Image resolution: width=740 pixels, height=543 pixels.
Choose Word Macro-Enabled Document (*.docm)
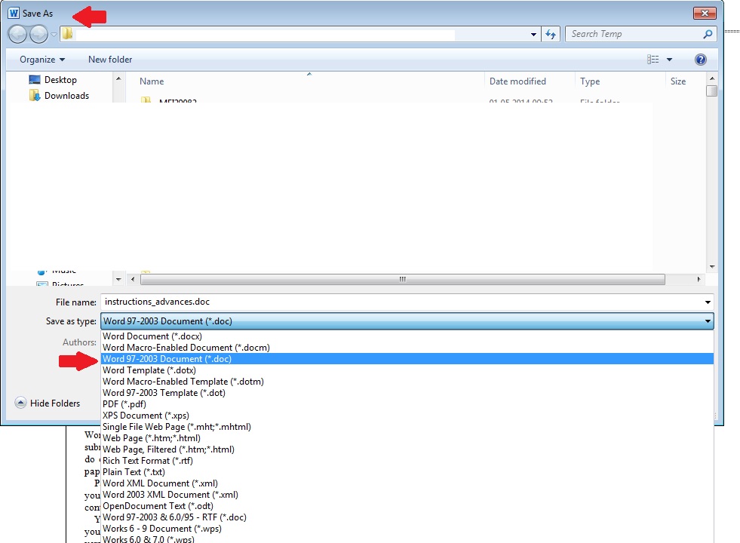pyautogui.click(x=407, y=348)
